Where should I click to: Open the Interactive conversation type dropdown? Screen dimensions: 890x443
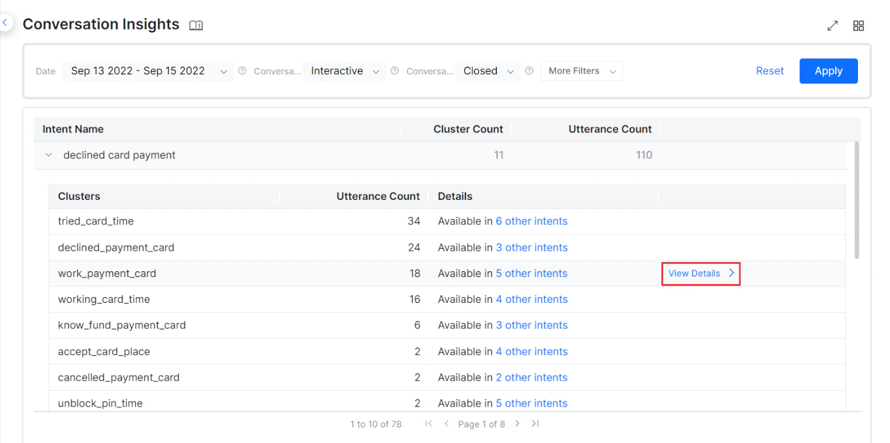pos(344,71)
